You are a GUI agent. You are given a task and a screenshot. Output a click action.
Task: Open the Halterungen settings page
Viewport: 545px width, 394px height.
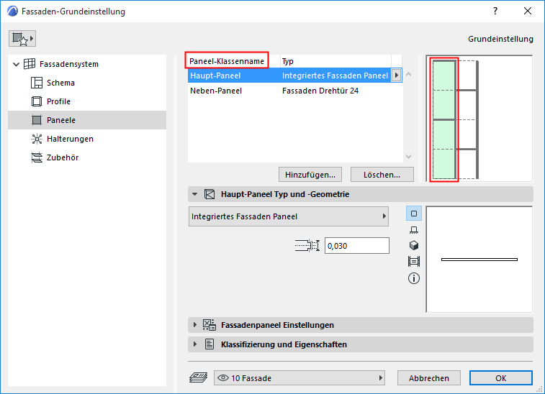coord(70,139)
